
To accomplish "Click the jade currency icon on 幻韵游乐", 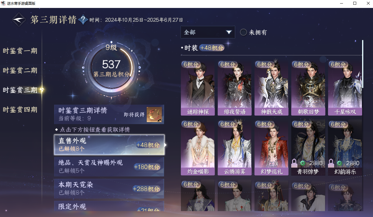I will [340, 163].
